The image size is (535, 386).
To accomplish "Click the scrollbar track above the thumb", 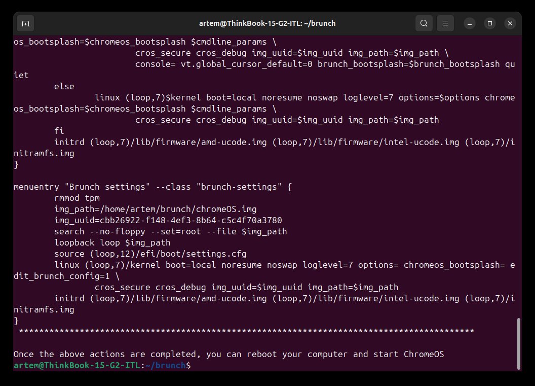I will [x=518, y=178].
